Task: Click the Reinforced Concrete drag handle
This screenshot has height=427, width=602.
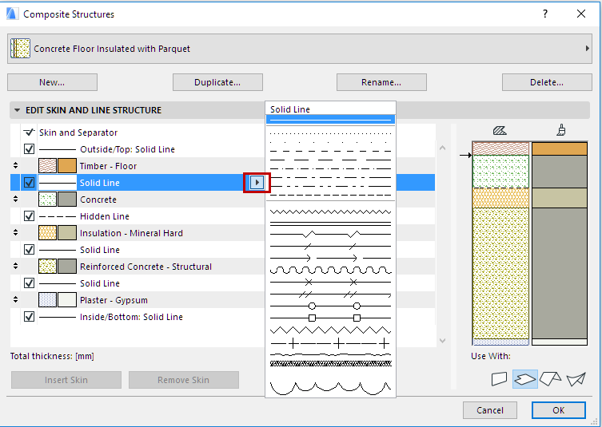Action: tap(15, 266)
